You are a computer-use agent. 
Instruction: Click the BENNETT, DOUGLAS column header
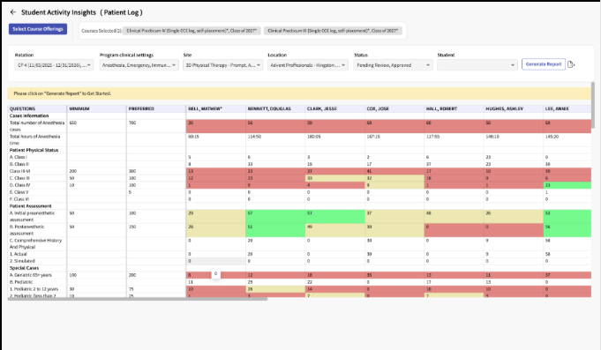275,108
